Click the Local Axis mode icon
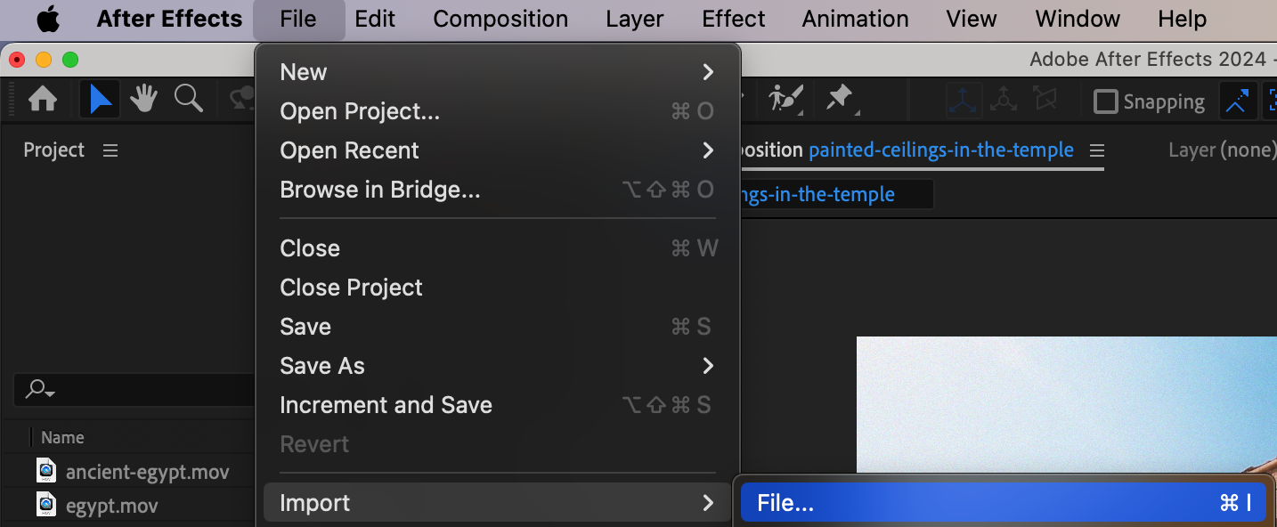Viewport: 1277px width, 527px height. point(964,101)
